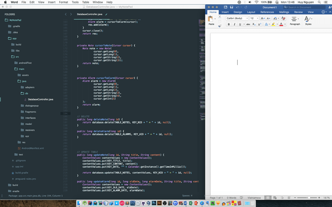Image resolution: width=332 pixels, height=207 pixels.
Task: Click the Clear Formatting icon
Action: pyautogui.click(x=283, y=18)
